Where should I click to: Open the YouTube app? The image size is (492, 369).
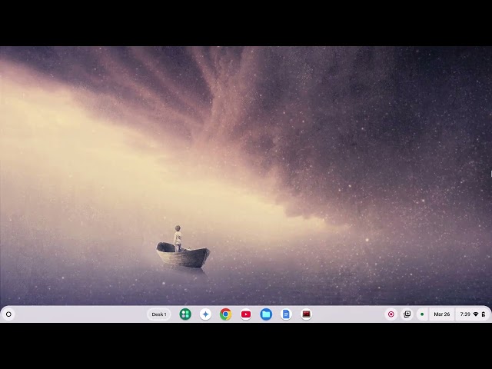pyautogui.click(x=246, y=314)
